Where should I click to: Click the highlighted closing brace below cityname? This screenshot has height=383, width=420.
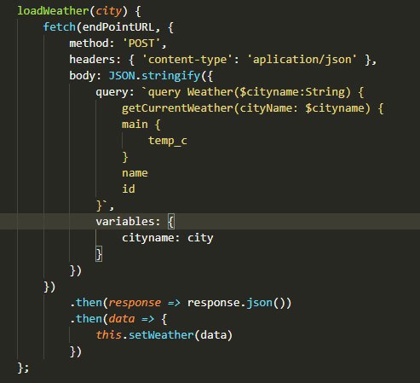[99, 254]
